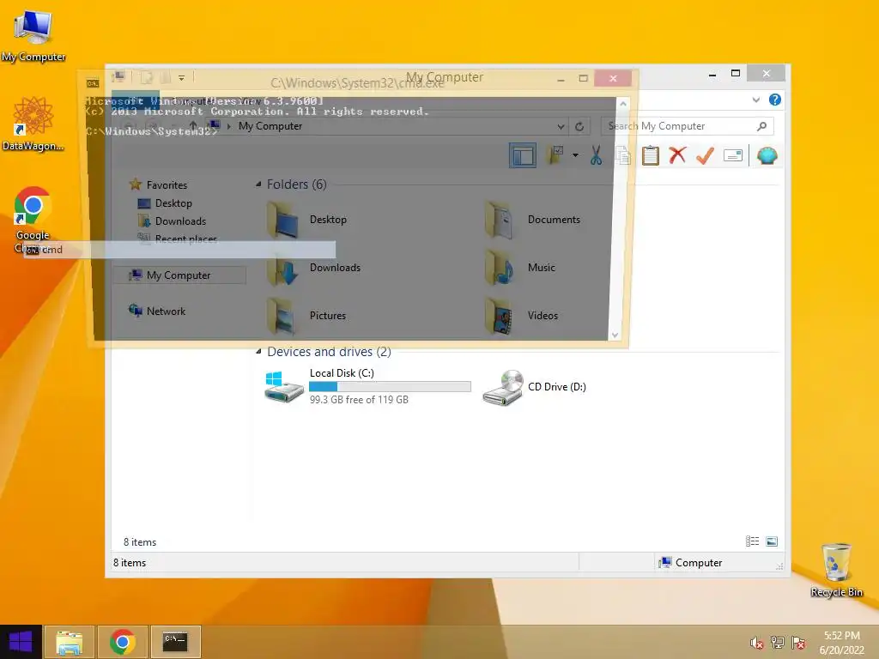Select the Videos folder
Screen dimensions: 879x659
click(521, 316)
